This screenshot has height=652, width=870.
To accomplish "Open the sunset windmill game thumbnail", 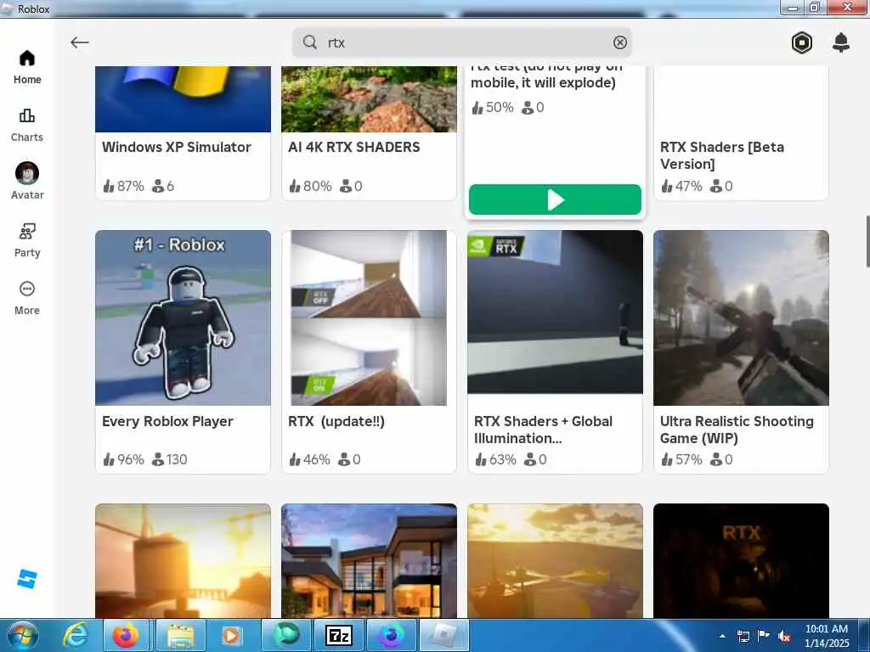I will coord(184,560).
